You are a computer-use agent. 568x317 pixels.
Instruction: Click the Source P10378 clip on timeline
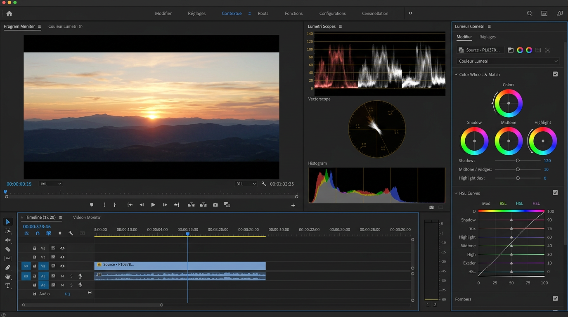(x=180, y=265)
